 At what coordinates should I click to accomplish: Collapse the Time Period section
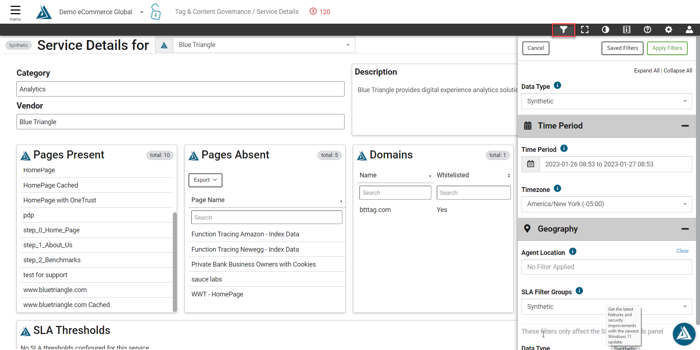[x=685, y=126]
